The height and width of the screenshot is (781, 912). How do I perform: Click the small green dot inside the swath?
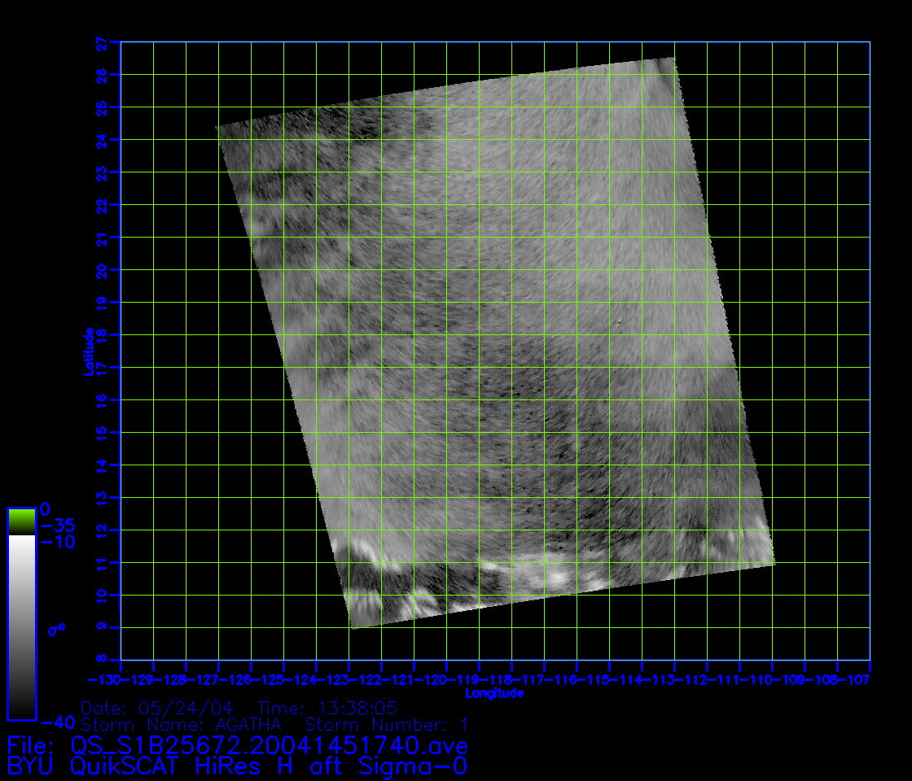pyautogui.click(x=619, y=323)
